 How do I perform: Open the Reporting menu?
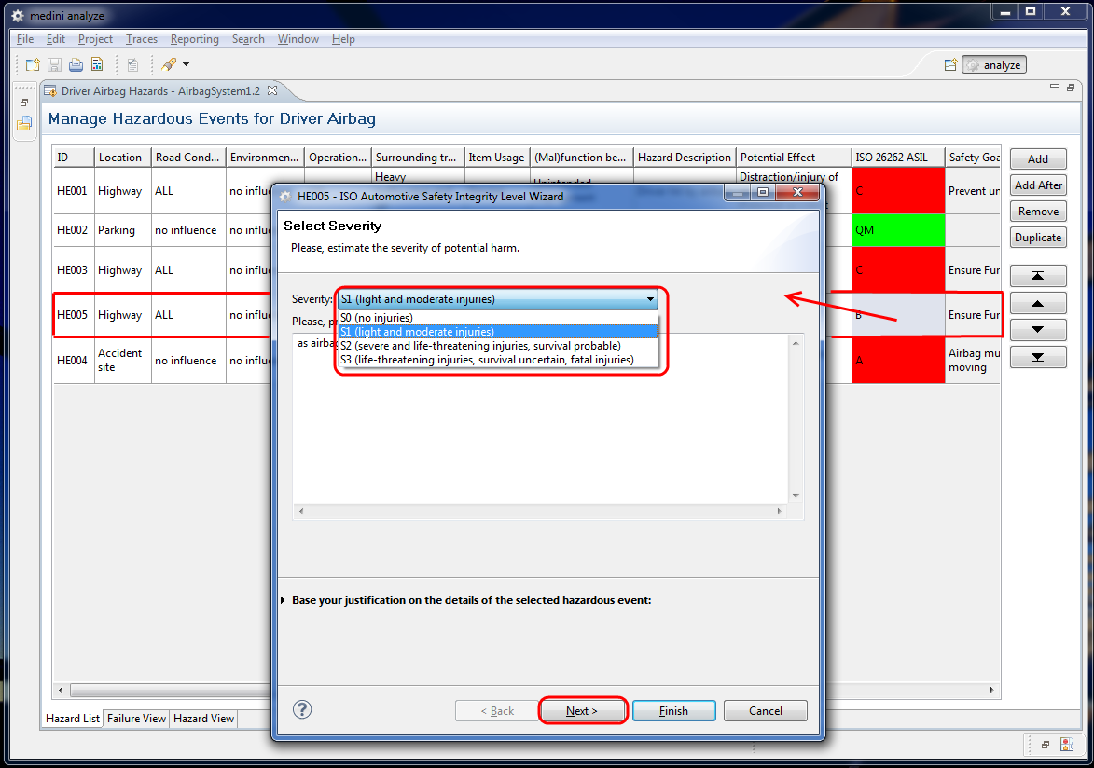195,39
